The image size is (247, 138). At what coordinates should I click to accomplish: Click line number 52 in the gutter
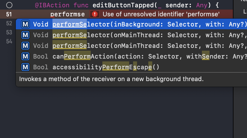pyautogui.click(x=9, y=23)
